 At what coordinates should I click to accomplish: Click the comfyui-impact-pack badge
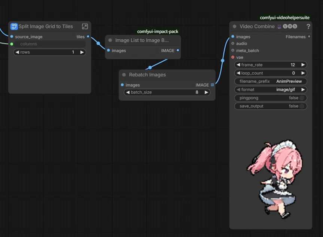[158, 31]
